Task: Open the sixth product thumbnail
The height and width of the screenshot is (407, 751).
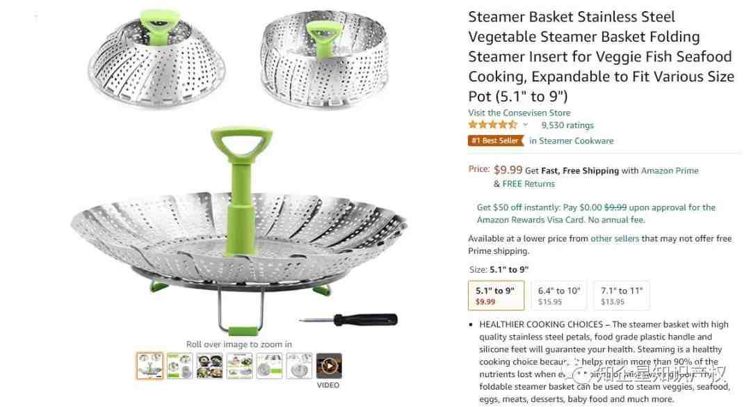Action: pos(299,366)
